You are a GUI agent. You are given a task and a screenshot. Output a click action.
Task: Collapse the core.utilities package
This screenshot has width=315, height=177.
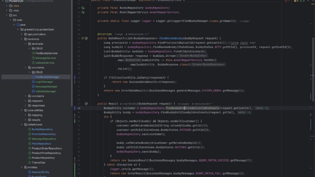click(x=22, y=110)
